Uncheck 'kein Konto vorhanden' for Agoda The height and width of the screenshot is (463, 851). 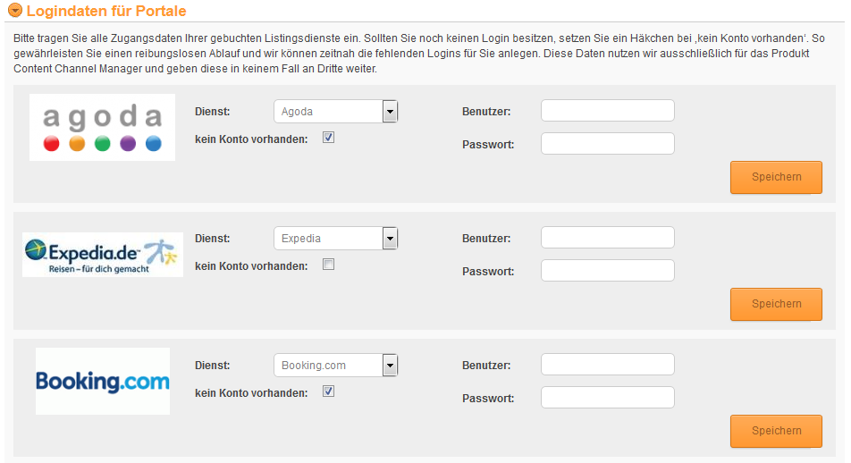tap(328, 138)
